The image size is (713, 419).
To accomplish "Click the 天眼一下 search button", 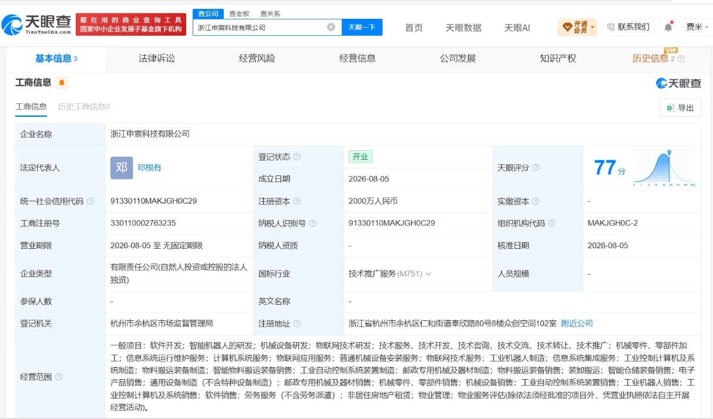I will pos(362,27).
